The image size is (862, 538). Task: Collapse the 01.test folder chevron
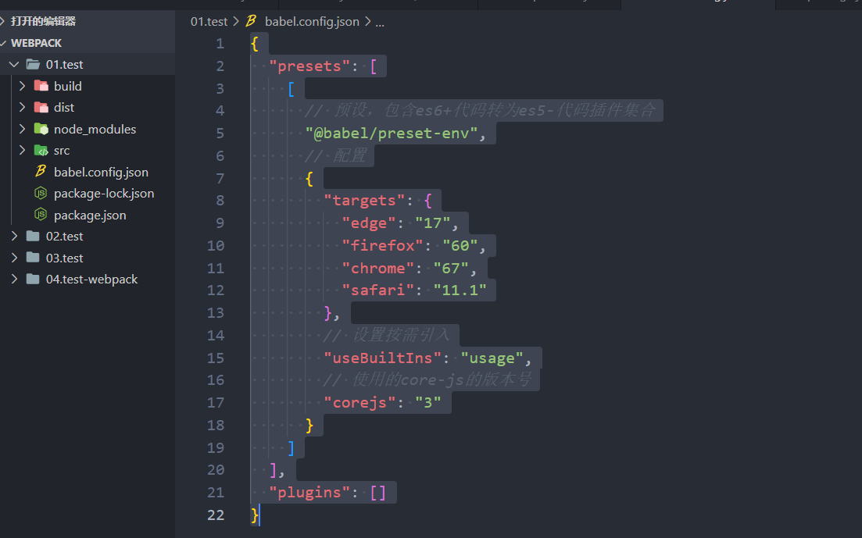14,64
